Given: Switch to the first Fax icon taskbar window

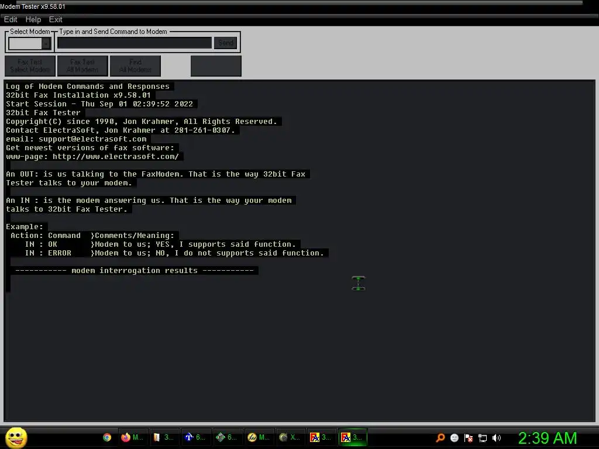Looking at the screenshot, I should [321, 437].
